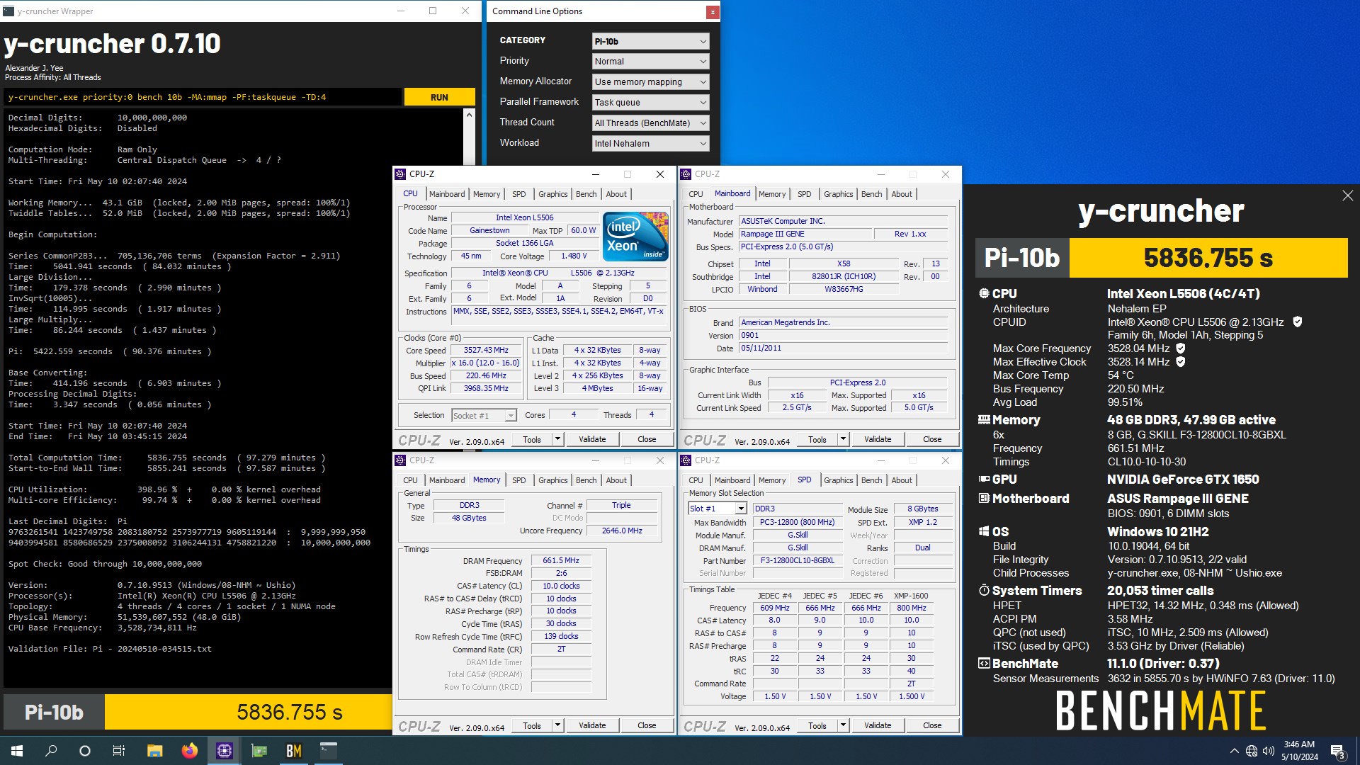Open Cortana circle icon in taskbar
Viewport: 1360px width, 765px height.
click(x=85, y=751)
